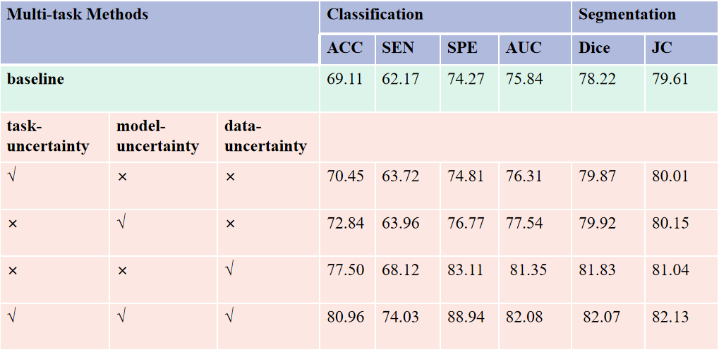Click the Dice value 81.83
The height and width of the screenshot is (352, 719).
tap(597, 269)
